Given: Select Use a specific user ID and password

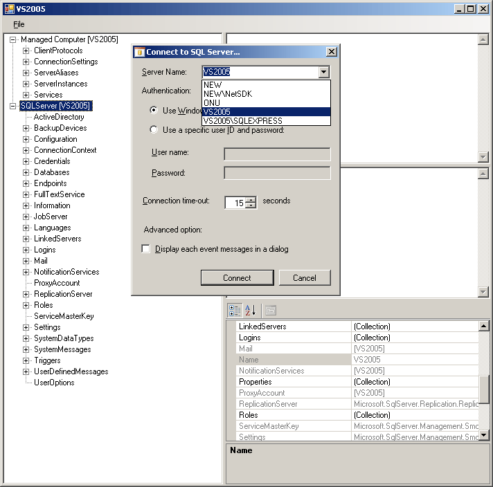Looking at the screenshot, I should [x=154, y=129].
